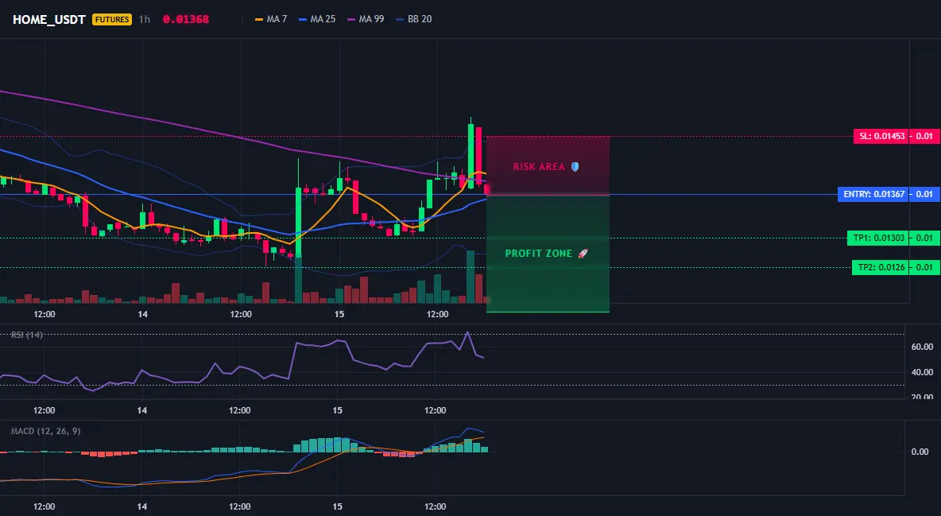Click the 0.00 value on MACD axis
The height and width of the screenshot is (516, 941).
click(x=920, y=452)
